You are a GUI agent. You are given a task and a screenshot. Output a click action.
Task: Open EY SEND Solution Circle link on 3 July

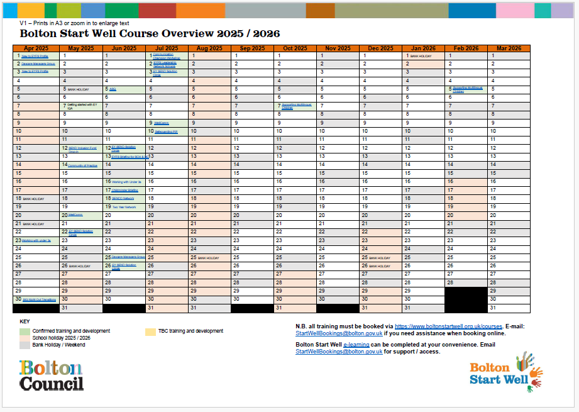tap(165, 73)
